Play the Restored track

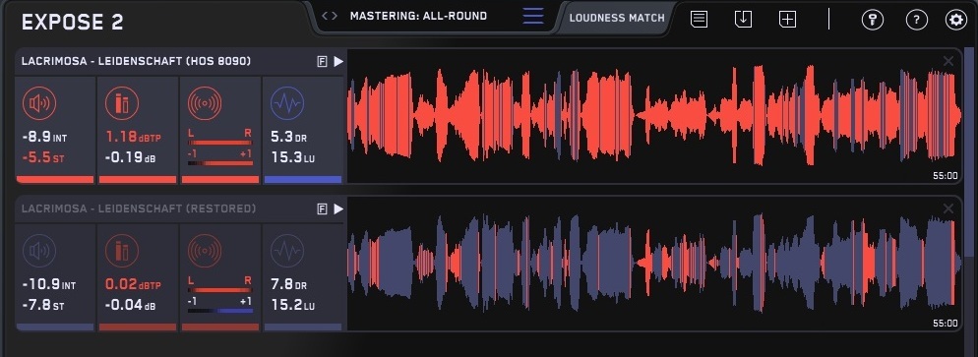[x=338, y=208]
